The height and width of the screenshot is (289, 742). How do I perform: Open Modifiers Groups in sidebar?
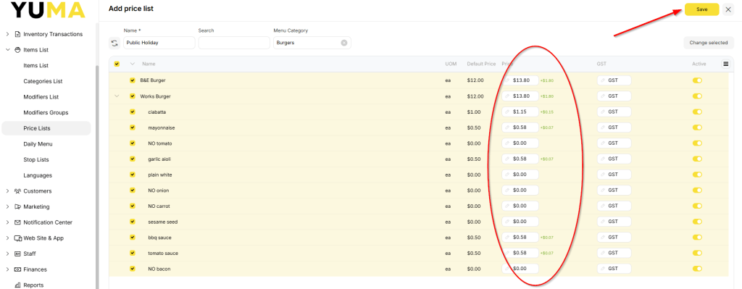(x=46, y=112)
